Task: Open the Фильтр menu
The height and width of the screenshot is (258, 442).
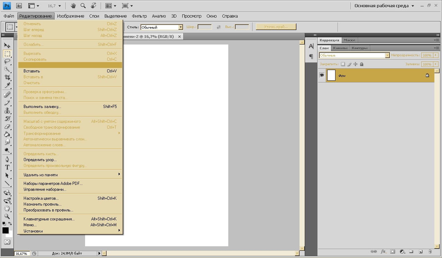Action: tap(139, 16)
